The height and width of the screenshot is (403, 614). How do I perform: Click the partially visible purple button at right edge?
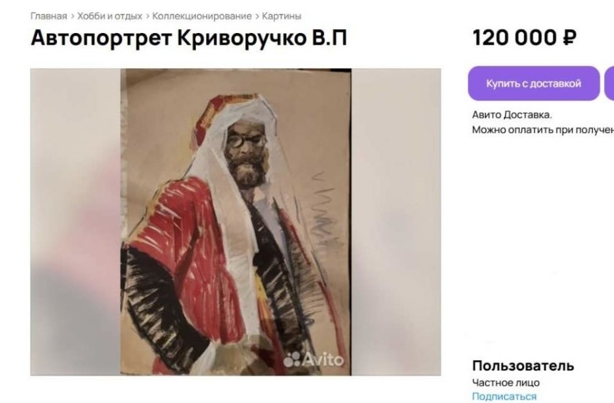(x=609, y=83)
